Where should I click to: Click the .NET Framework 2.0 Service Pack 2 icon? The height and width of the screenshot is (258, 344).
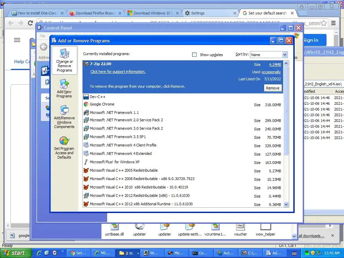pos(86,120)
